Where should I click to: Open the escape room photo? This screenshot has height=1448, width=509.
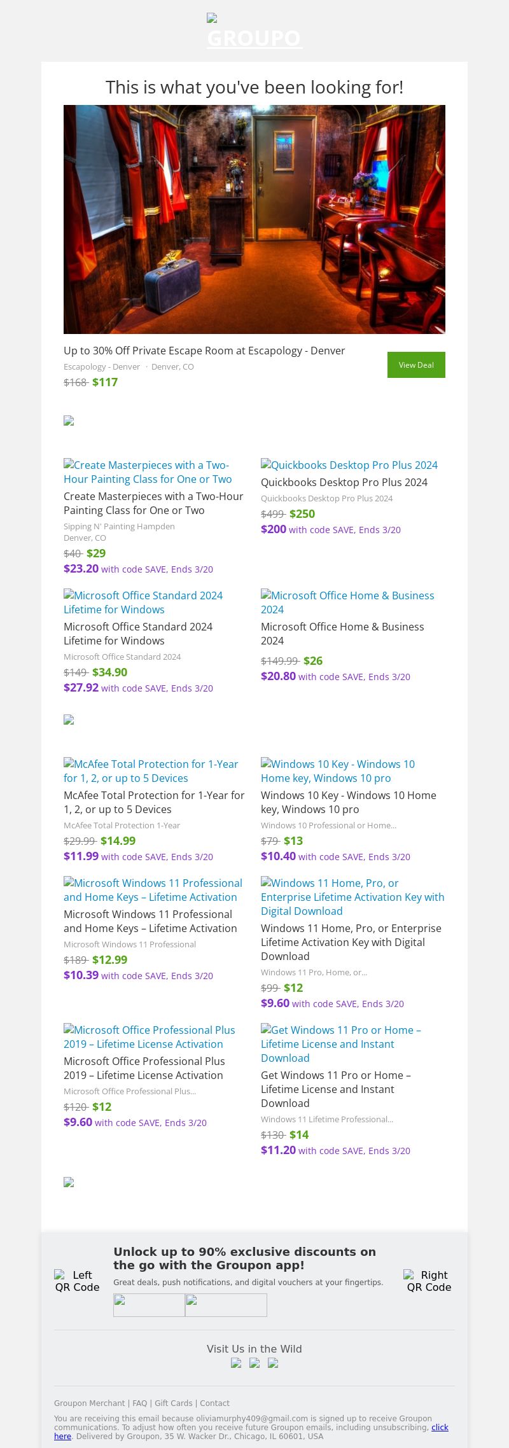point(254,219)
